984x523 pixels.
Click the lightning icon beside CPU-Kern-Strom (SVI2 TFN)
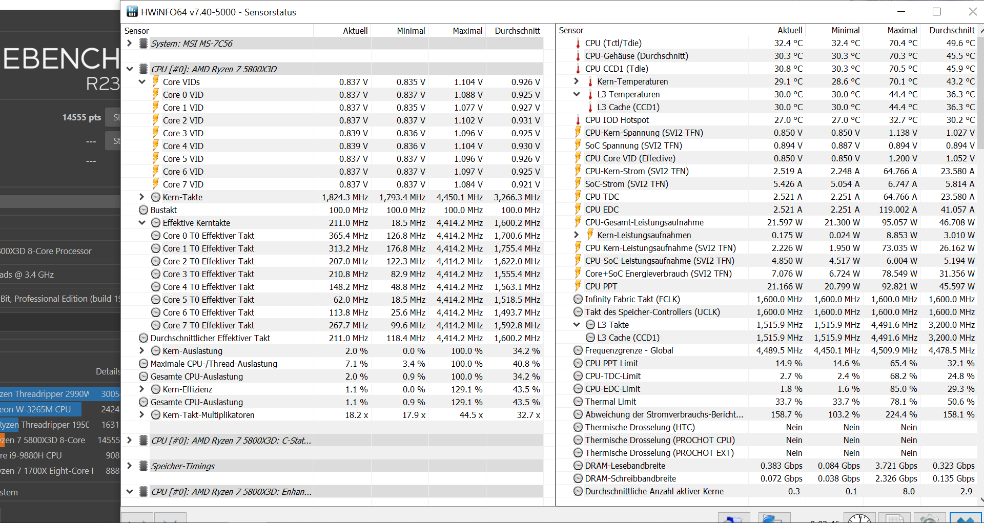pyautogui.click(x=578, y=171)
